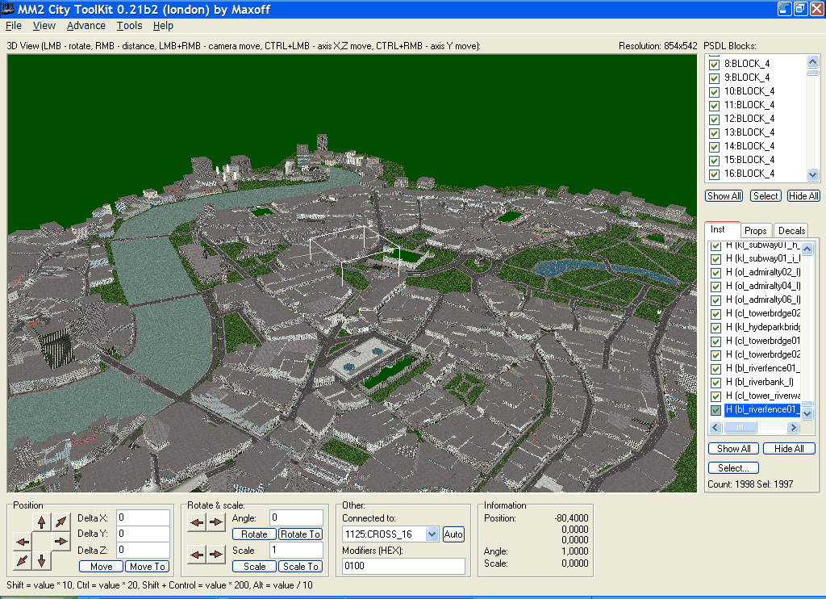Click the Position left arrow button
The width and height of the screenshot is (826, 599).
click(23, 541)
